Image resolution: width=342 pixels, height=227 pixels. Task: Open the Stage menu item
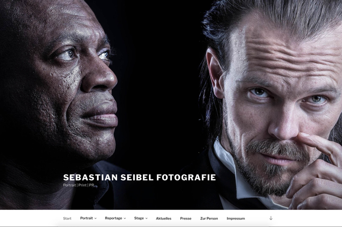(x=139, y=218)
